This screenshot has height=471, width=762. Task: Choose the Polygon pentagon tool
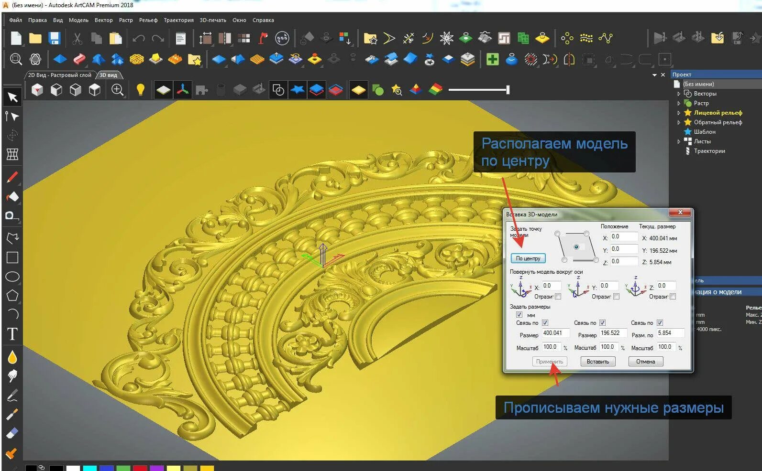pos(12,295)
